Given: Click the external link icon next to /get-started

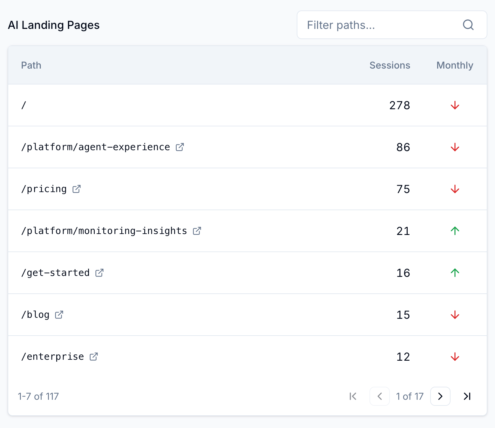Looking at the screenshot, I should click(99, 273).
